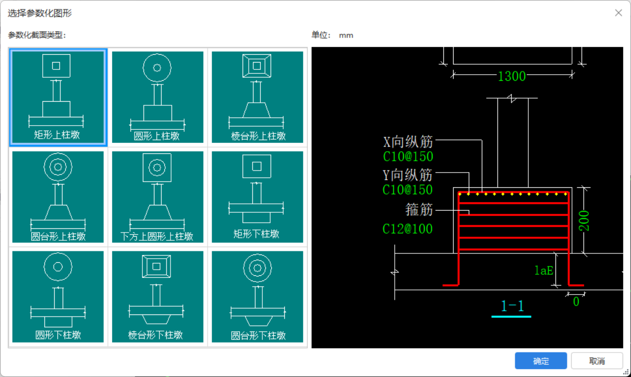This screenshot has height=377, width=631.
Task: Select the 矩形上柱墩 section thumbnail
Action: pos(58,98)
